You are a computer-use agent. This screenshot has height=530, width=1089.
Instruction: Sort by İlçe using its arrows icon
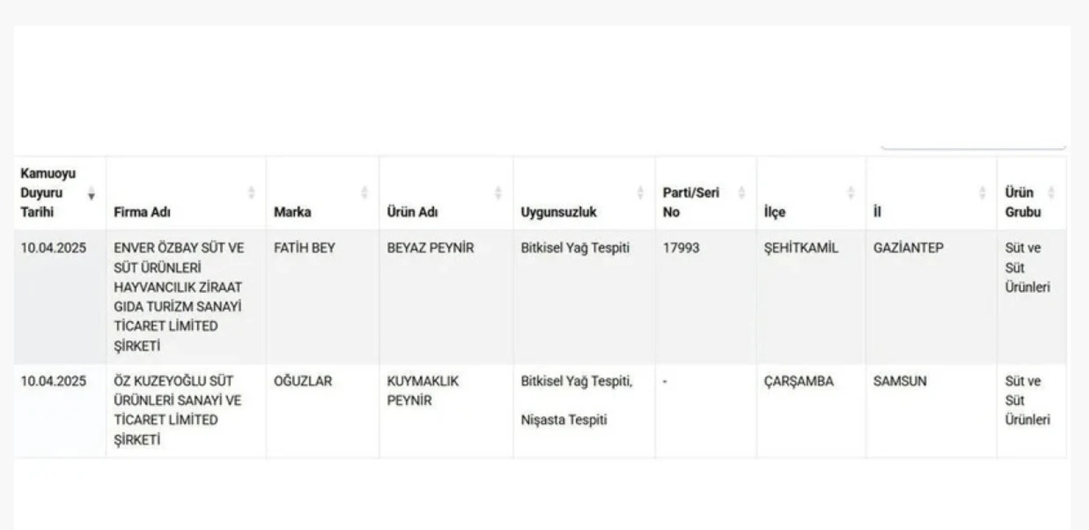pos(851,193)
